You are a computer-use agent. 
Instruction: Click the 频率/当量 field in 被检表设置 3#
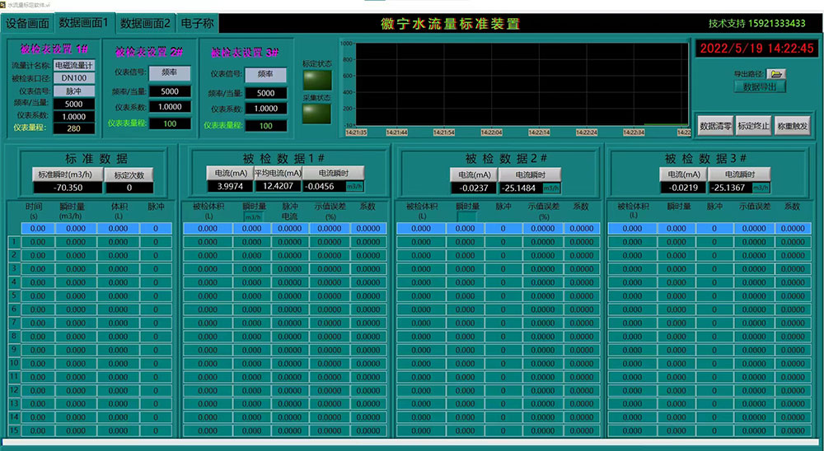266,93
